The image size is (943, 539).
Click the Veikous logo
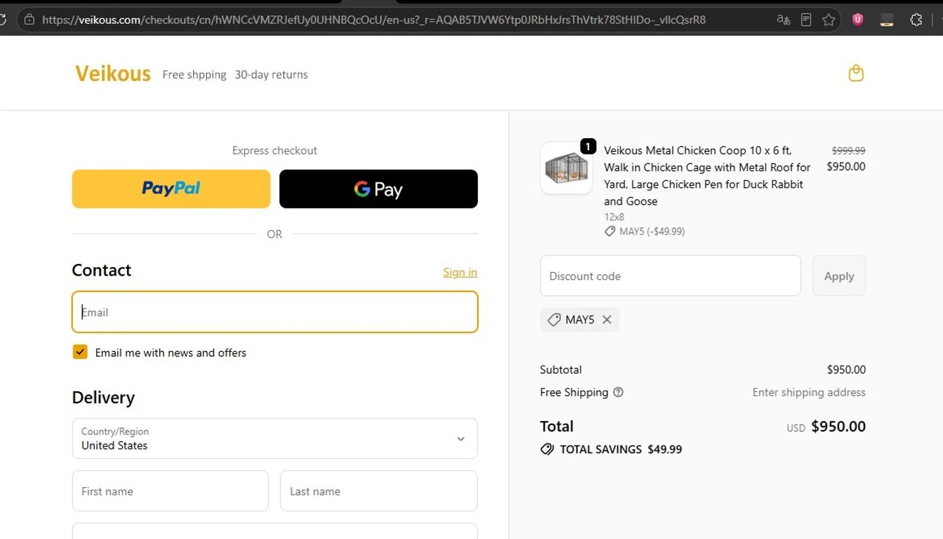[x=113, y=73]
